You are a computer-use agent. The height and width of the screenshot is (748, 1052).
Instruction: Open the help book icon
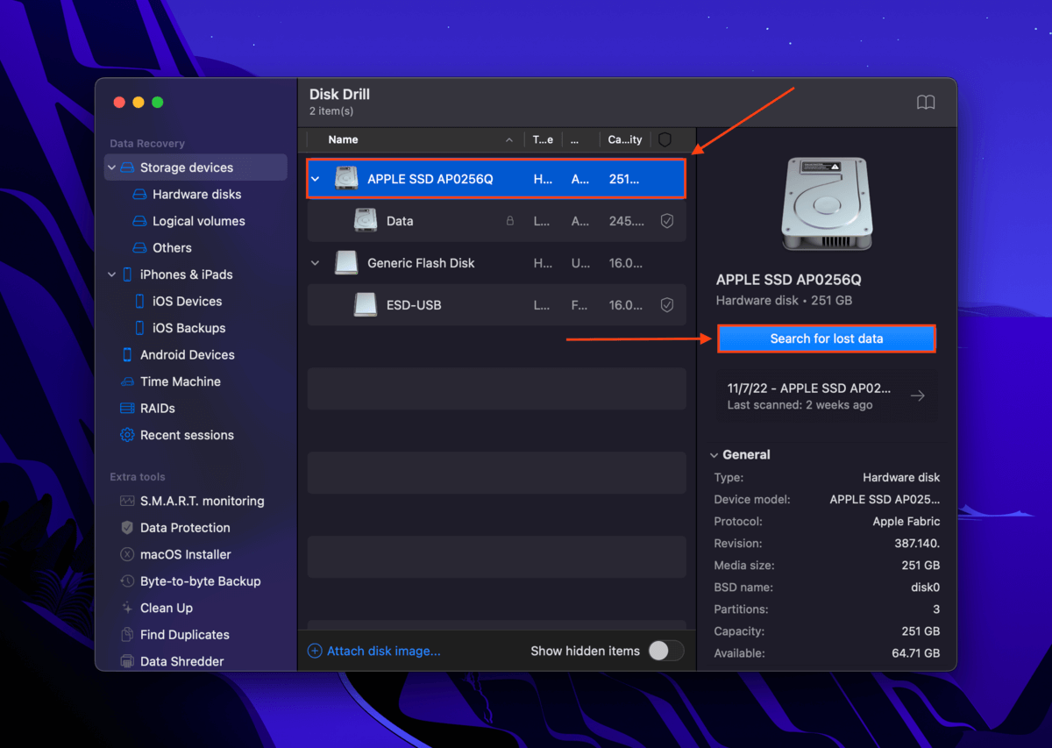(926, 103)
